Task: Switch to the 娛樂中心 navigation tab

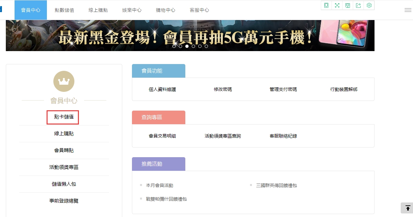Action: pos(132,10)
